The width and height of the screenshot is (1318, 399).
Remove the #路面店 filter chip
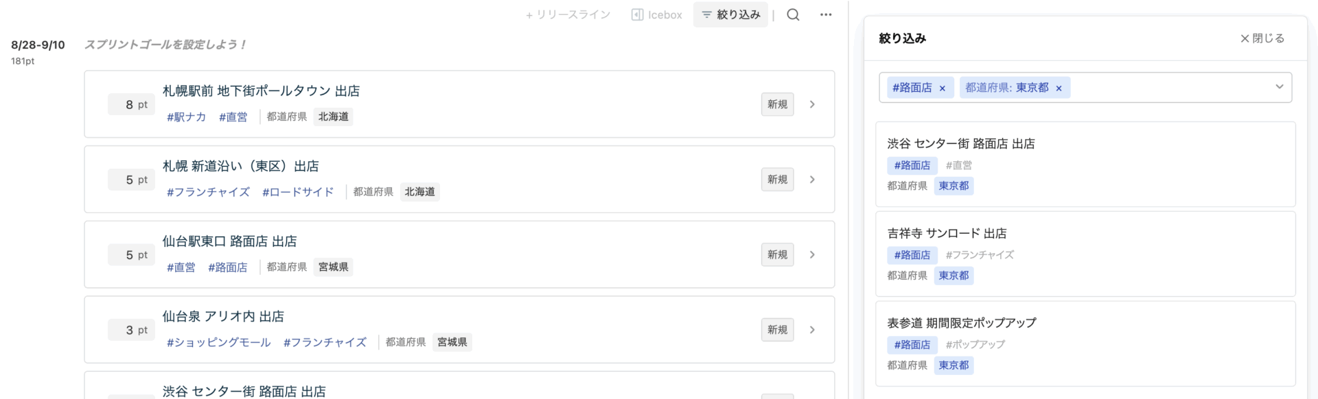(942, 88)
